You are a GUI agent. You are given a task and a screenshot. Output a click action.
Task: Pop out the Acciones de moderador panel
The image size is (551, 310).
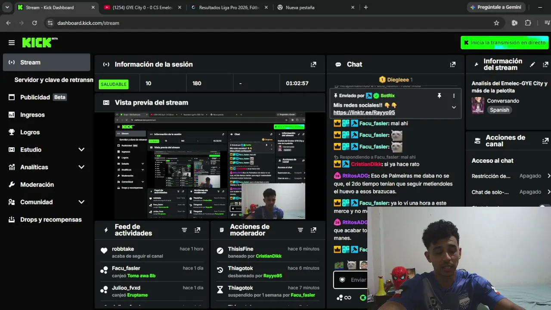click(x=313, y=230)
